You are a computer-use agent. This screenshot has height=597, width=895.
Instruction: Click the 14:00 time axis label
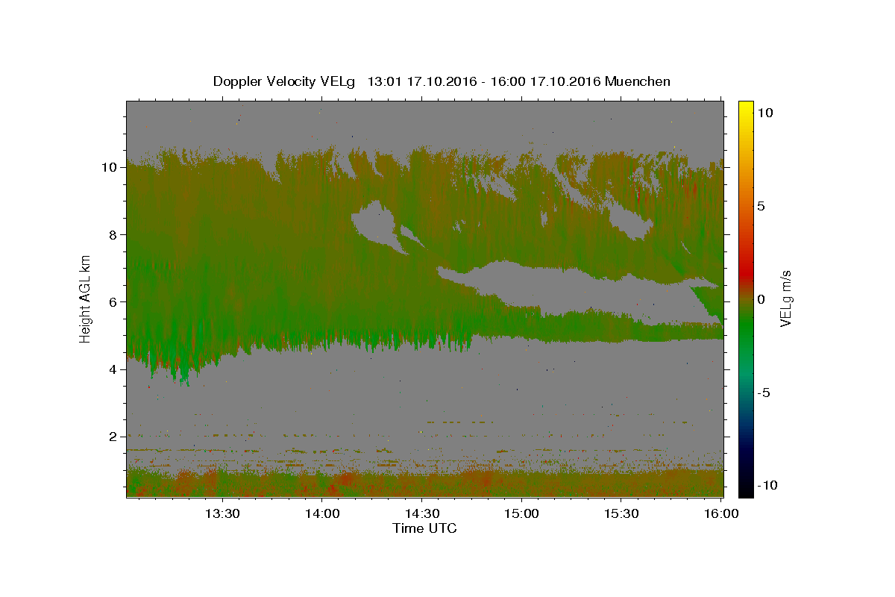(x=322, y=513)
